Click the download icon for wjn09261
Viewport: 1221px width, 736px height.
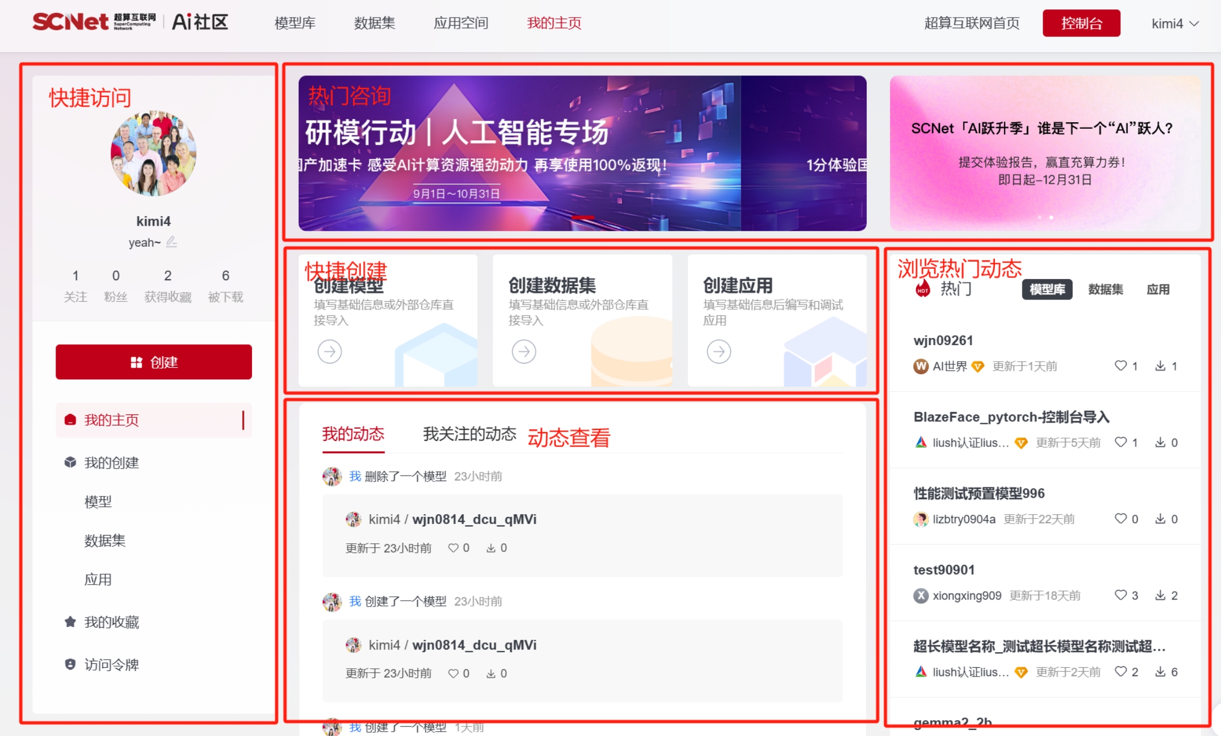[x=1160, y=366]
